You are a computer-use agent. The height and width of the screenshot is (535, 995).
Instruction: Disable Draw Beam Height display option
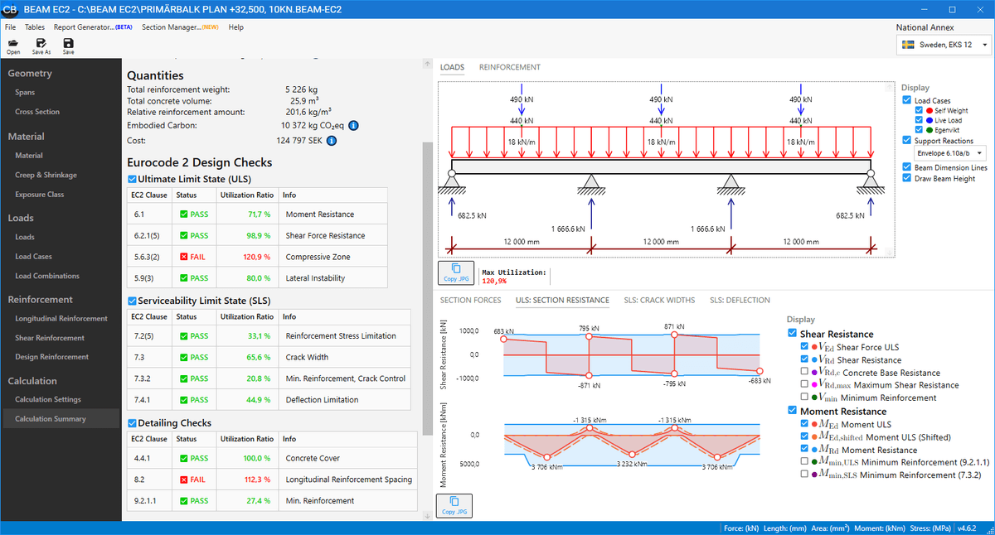[x=906, y=177]
